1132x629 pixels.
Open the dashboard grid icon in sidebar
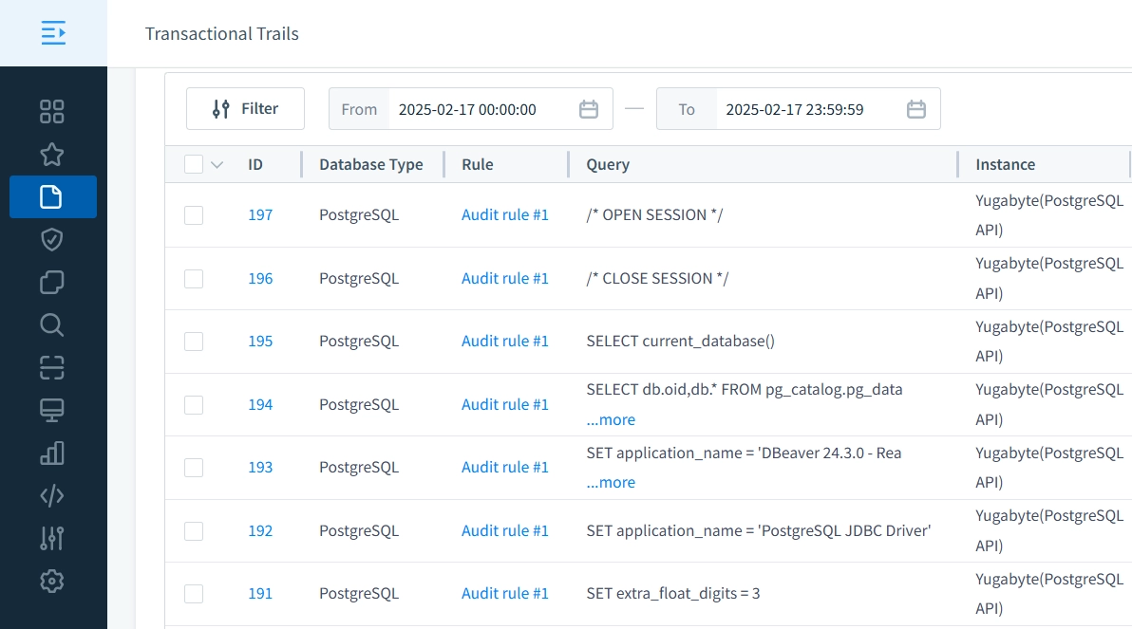52,111
